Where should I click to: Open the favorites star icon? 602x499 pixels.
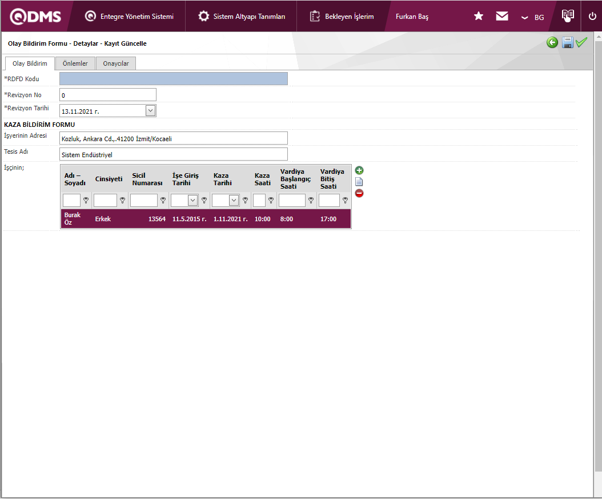coord(479,16)
